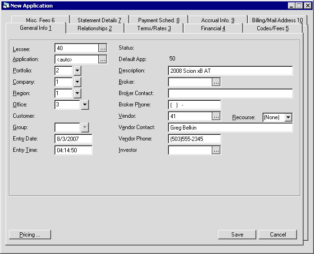Expand the Region dropdown arrow
314x254 pixels.
tap(77, 93)
